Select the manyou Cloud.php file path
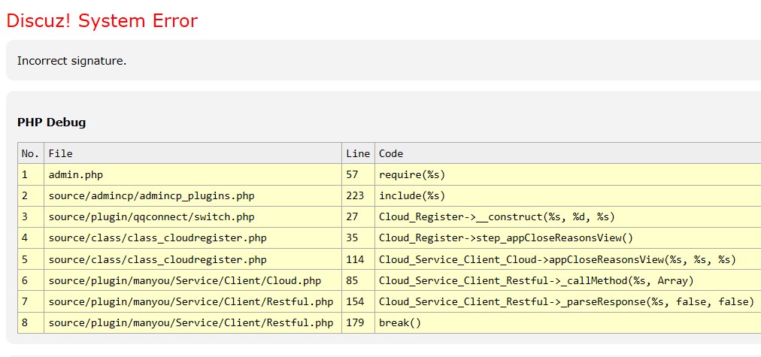 184,280
